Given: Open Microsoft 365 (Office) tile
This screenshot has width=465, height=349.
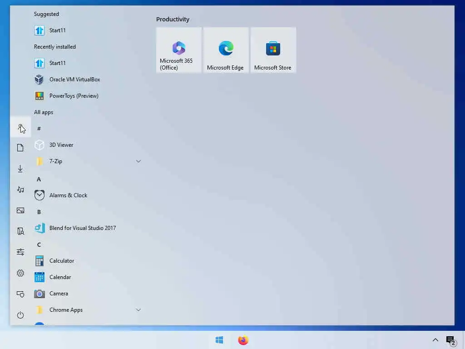Looking at the screenshot, I should pos(179,50).
